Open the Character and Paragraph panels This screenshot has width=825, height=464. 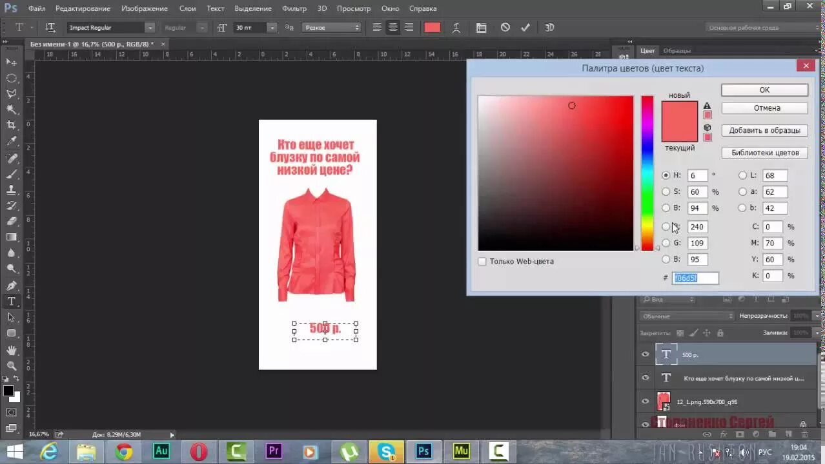pyautogui.click(x=481, y=28)
